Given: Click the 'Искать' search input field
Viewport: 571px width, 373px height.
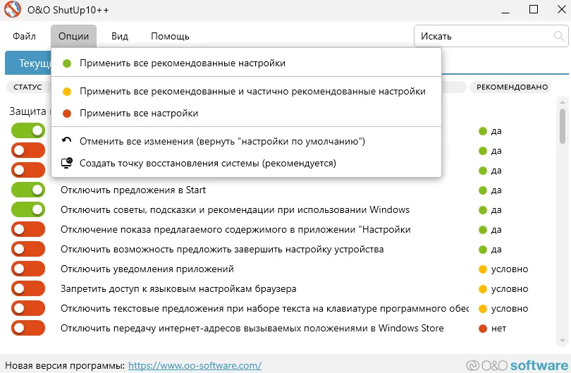Looking at the screenshot, I should 483,36.
